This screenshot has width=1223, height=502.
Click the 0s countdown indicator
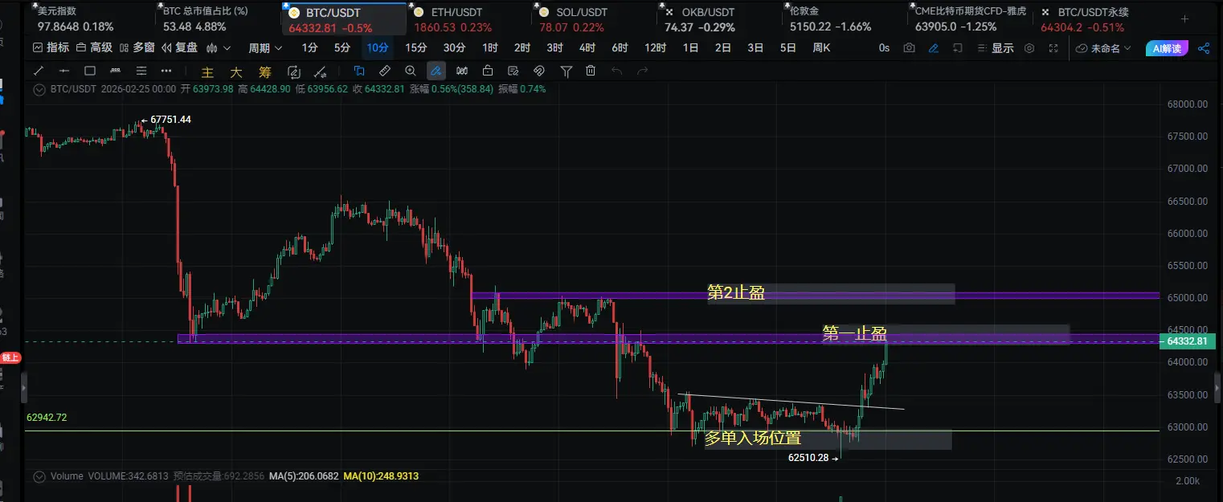pyautogui.click(x=884, y=47)
